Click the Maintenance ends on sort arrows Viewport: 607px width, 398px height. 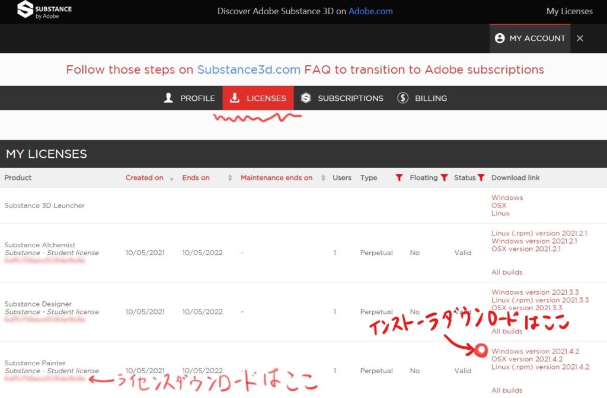pyautogui.click(x=323, y=178)
